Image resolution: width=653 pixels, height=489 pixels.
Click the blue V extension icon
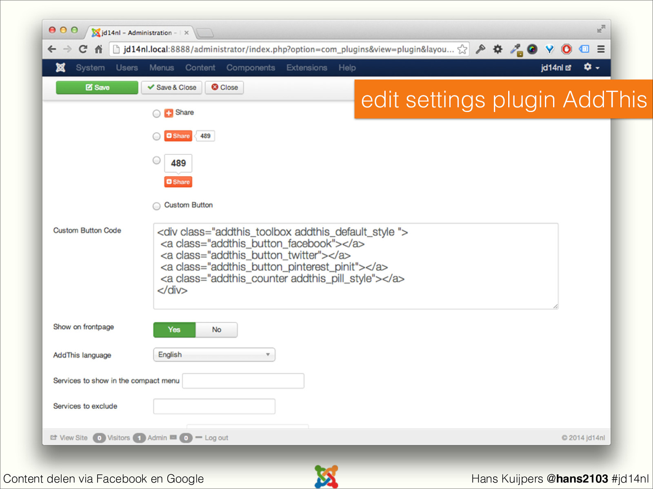[549, 49]
